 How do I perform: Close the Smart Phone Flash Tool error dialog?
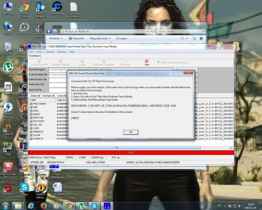(189, 73)
